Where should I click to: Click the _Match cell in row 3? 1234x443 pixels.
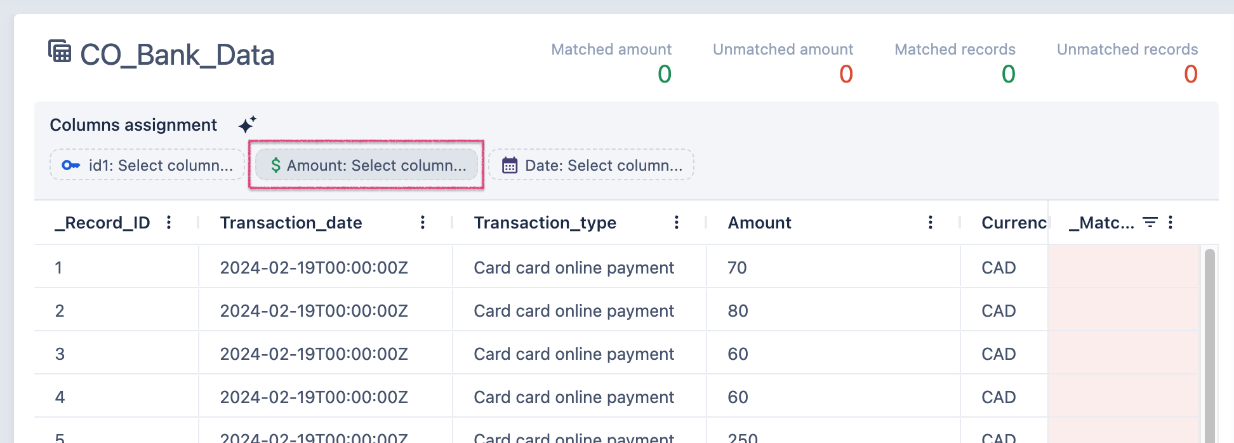1124,354
